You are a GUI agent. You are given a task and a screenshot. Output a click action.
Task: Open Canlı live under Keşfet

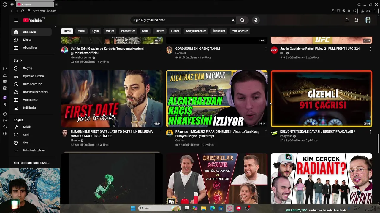point(31,135)
